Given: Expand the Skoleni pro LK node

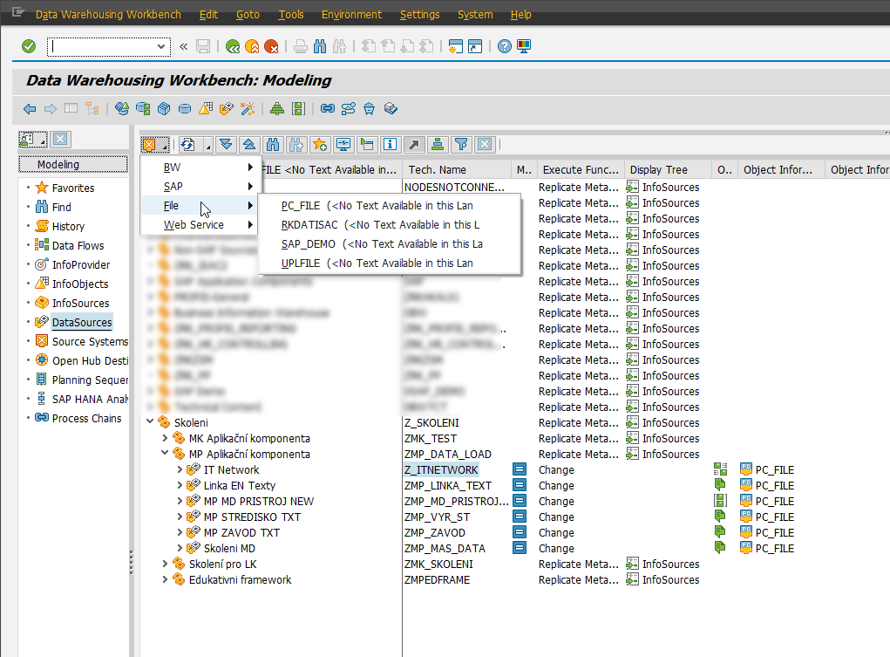Looking at the screenshot, I should point(166,565).
